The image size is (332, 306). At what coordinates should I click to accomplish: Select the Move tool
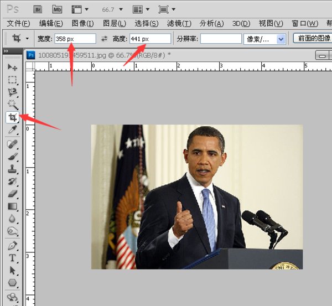coord(12,66)
